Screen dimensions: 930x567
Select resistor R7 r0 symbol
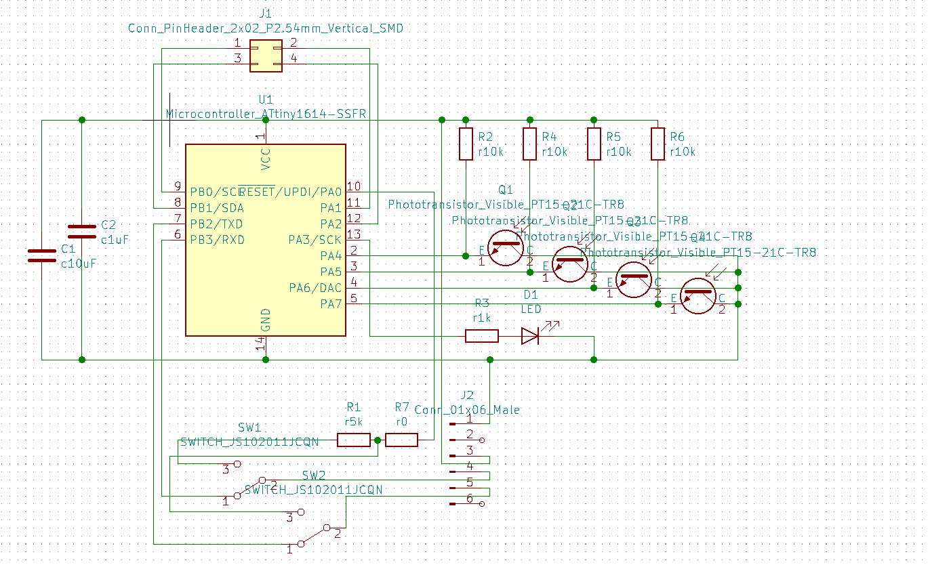(401, 440)
